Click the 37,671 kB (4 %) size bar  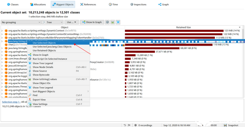[140, 52]
